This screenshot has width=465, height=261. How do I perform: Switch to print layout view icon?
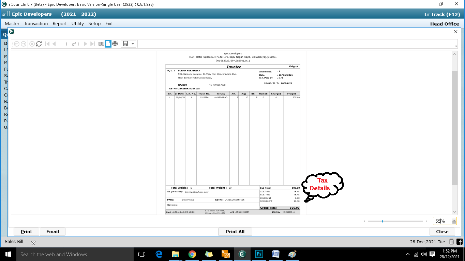101,44
